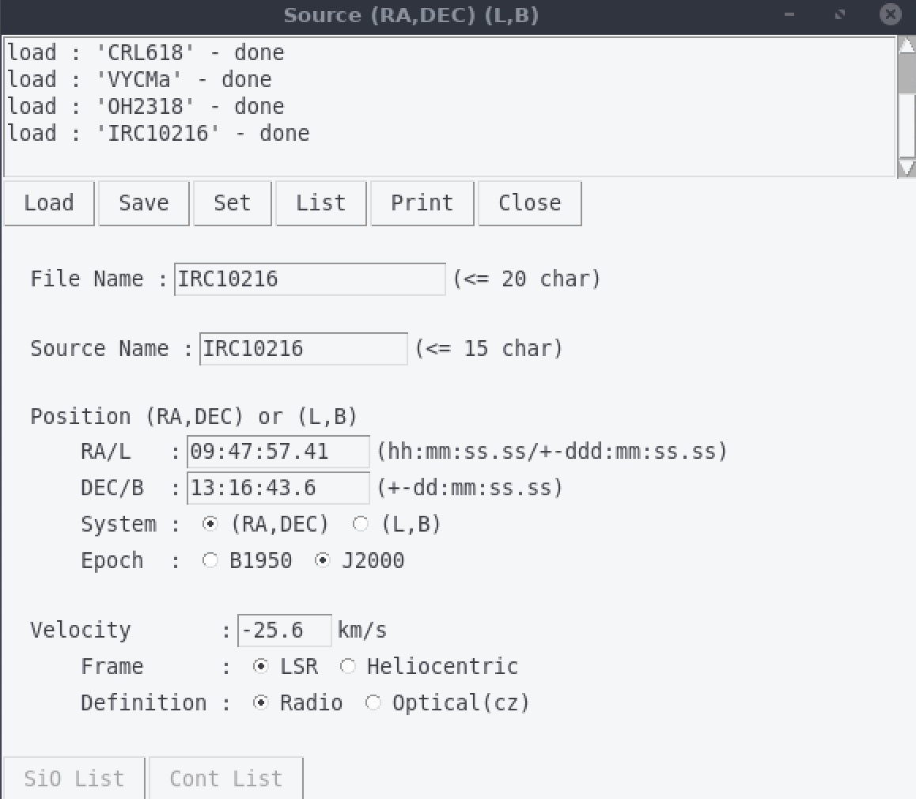The image size is (916, 799).
Task: Set velocity frame to LSR
Action: tap(261, 667)
